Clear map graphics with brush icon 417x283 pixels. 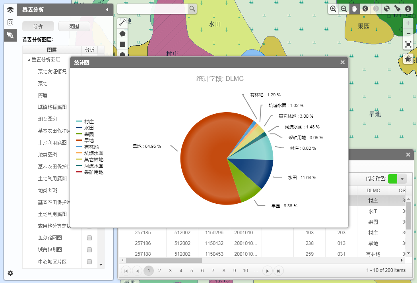(x=397, y=9)
